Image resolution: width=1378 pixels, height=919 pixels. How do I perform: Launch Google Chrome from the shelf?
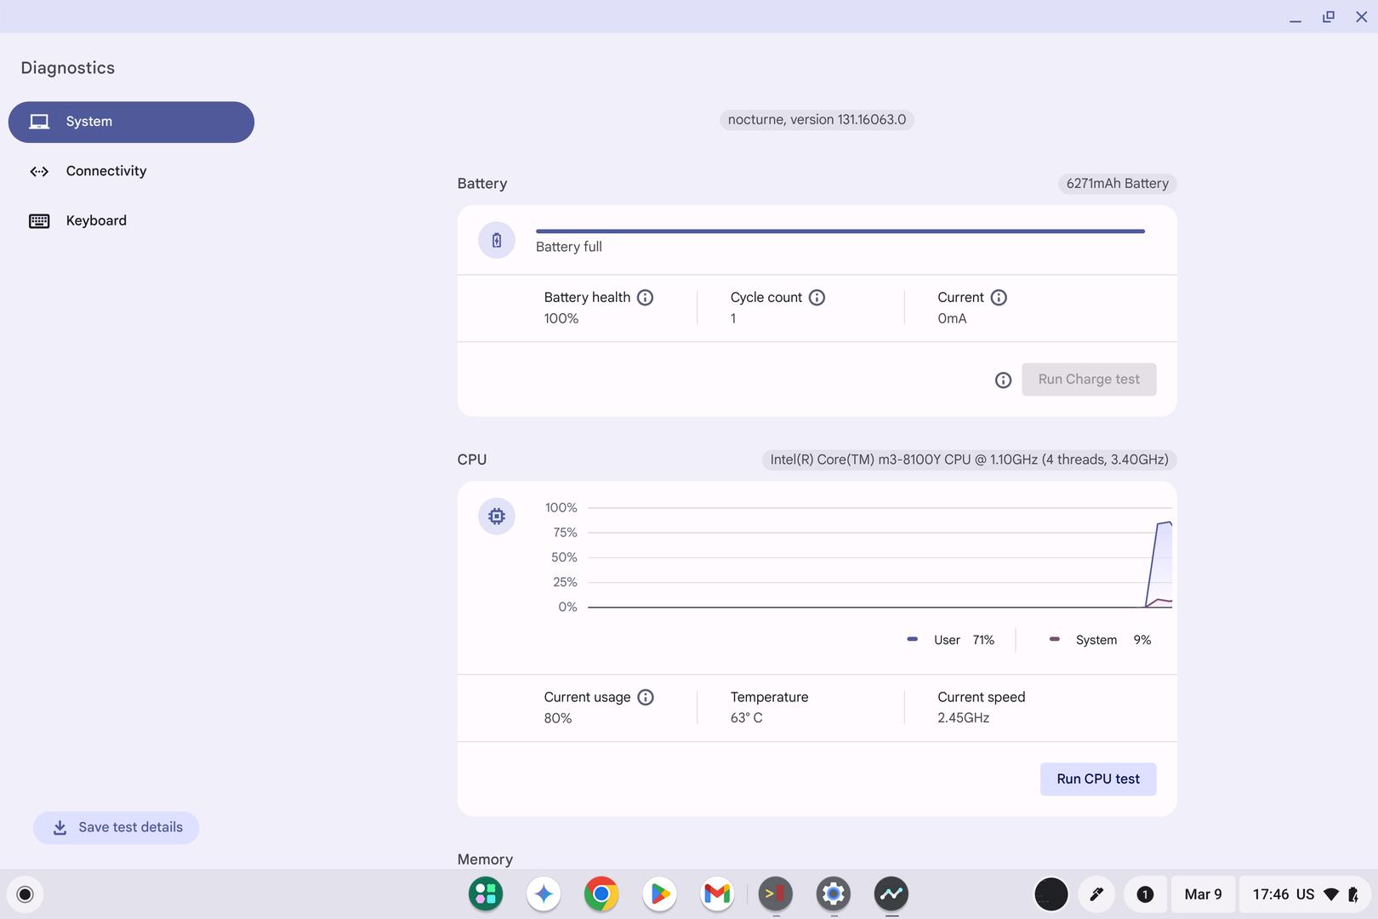[601, 893]
